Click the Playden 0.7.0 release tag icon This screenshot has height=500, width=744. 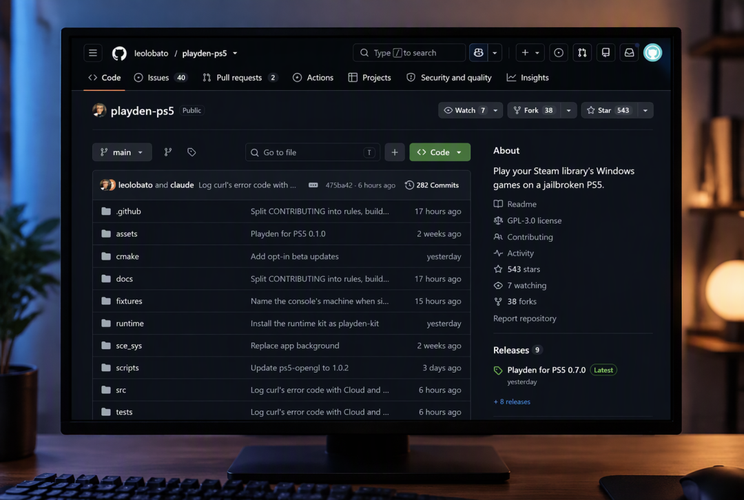498,371
